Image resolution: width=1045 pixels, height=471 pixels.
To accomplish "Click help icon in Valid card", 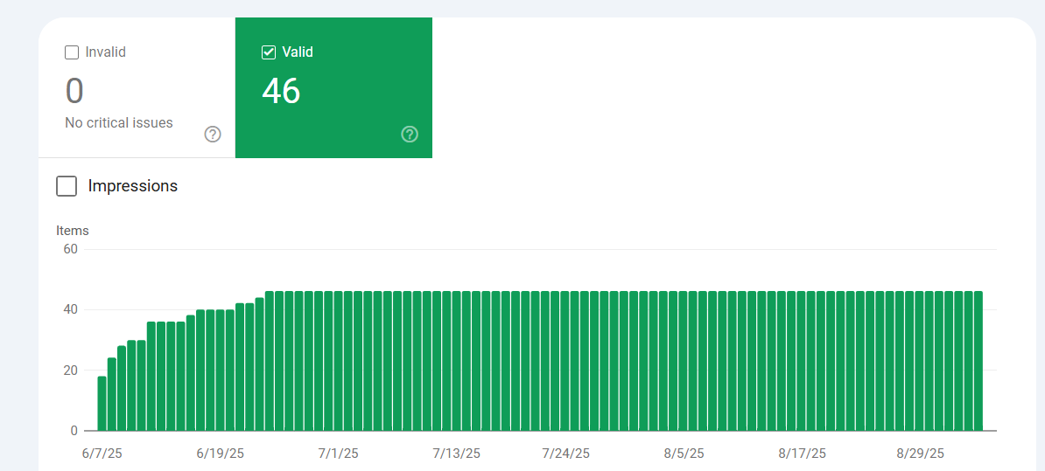I will [410, 135].
